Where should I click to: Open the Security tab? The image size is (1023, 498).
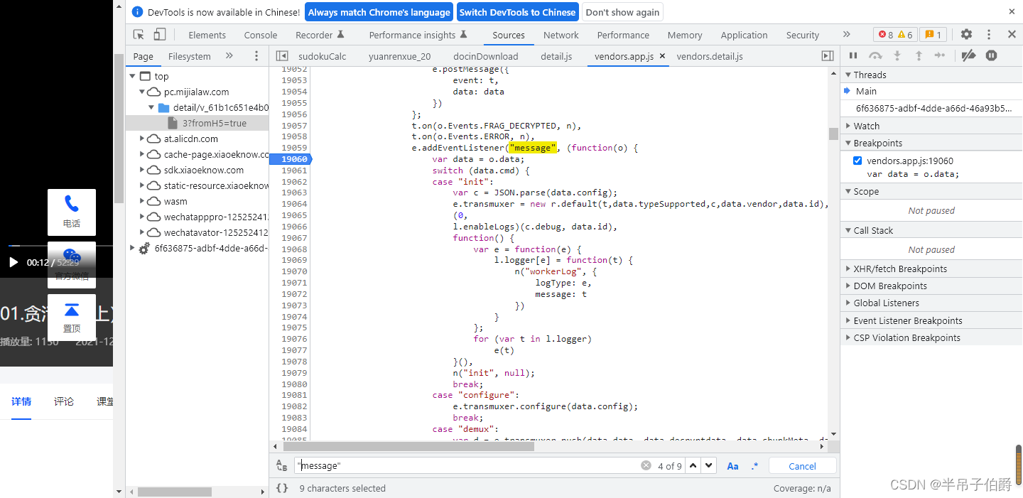[x=803, y=35]
